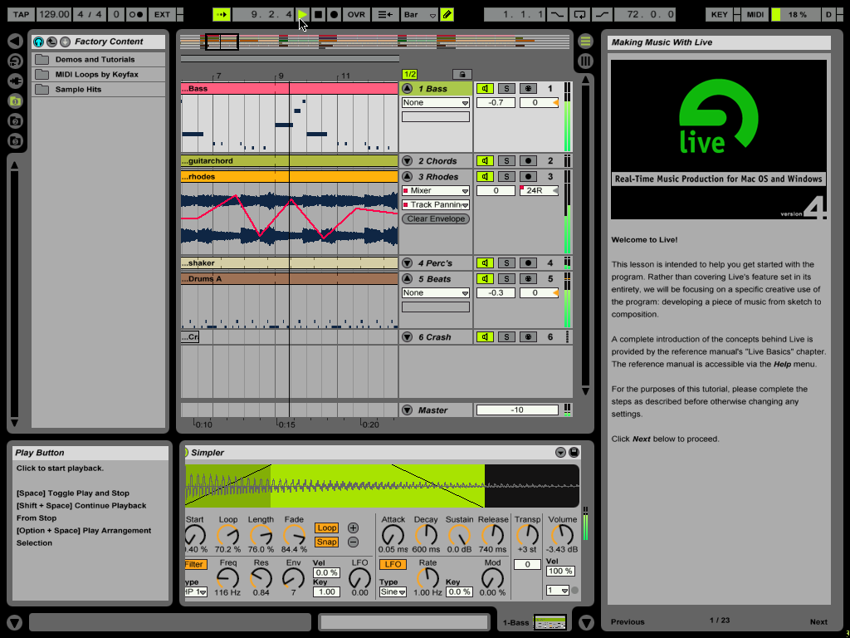This screenshot has height=638, width=850.
Task: Click the global Record button
Action: (x=334, y=15)
